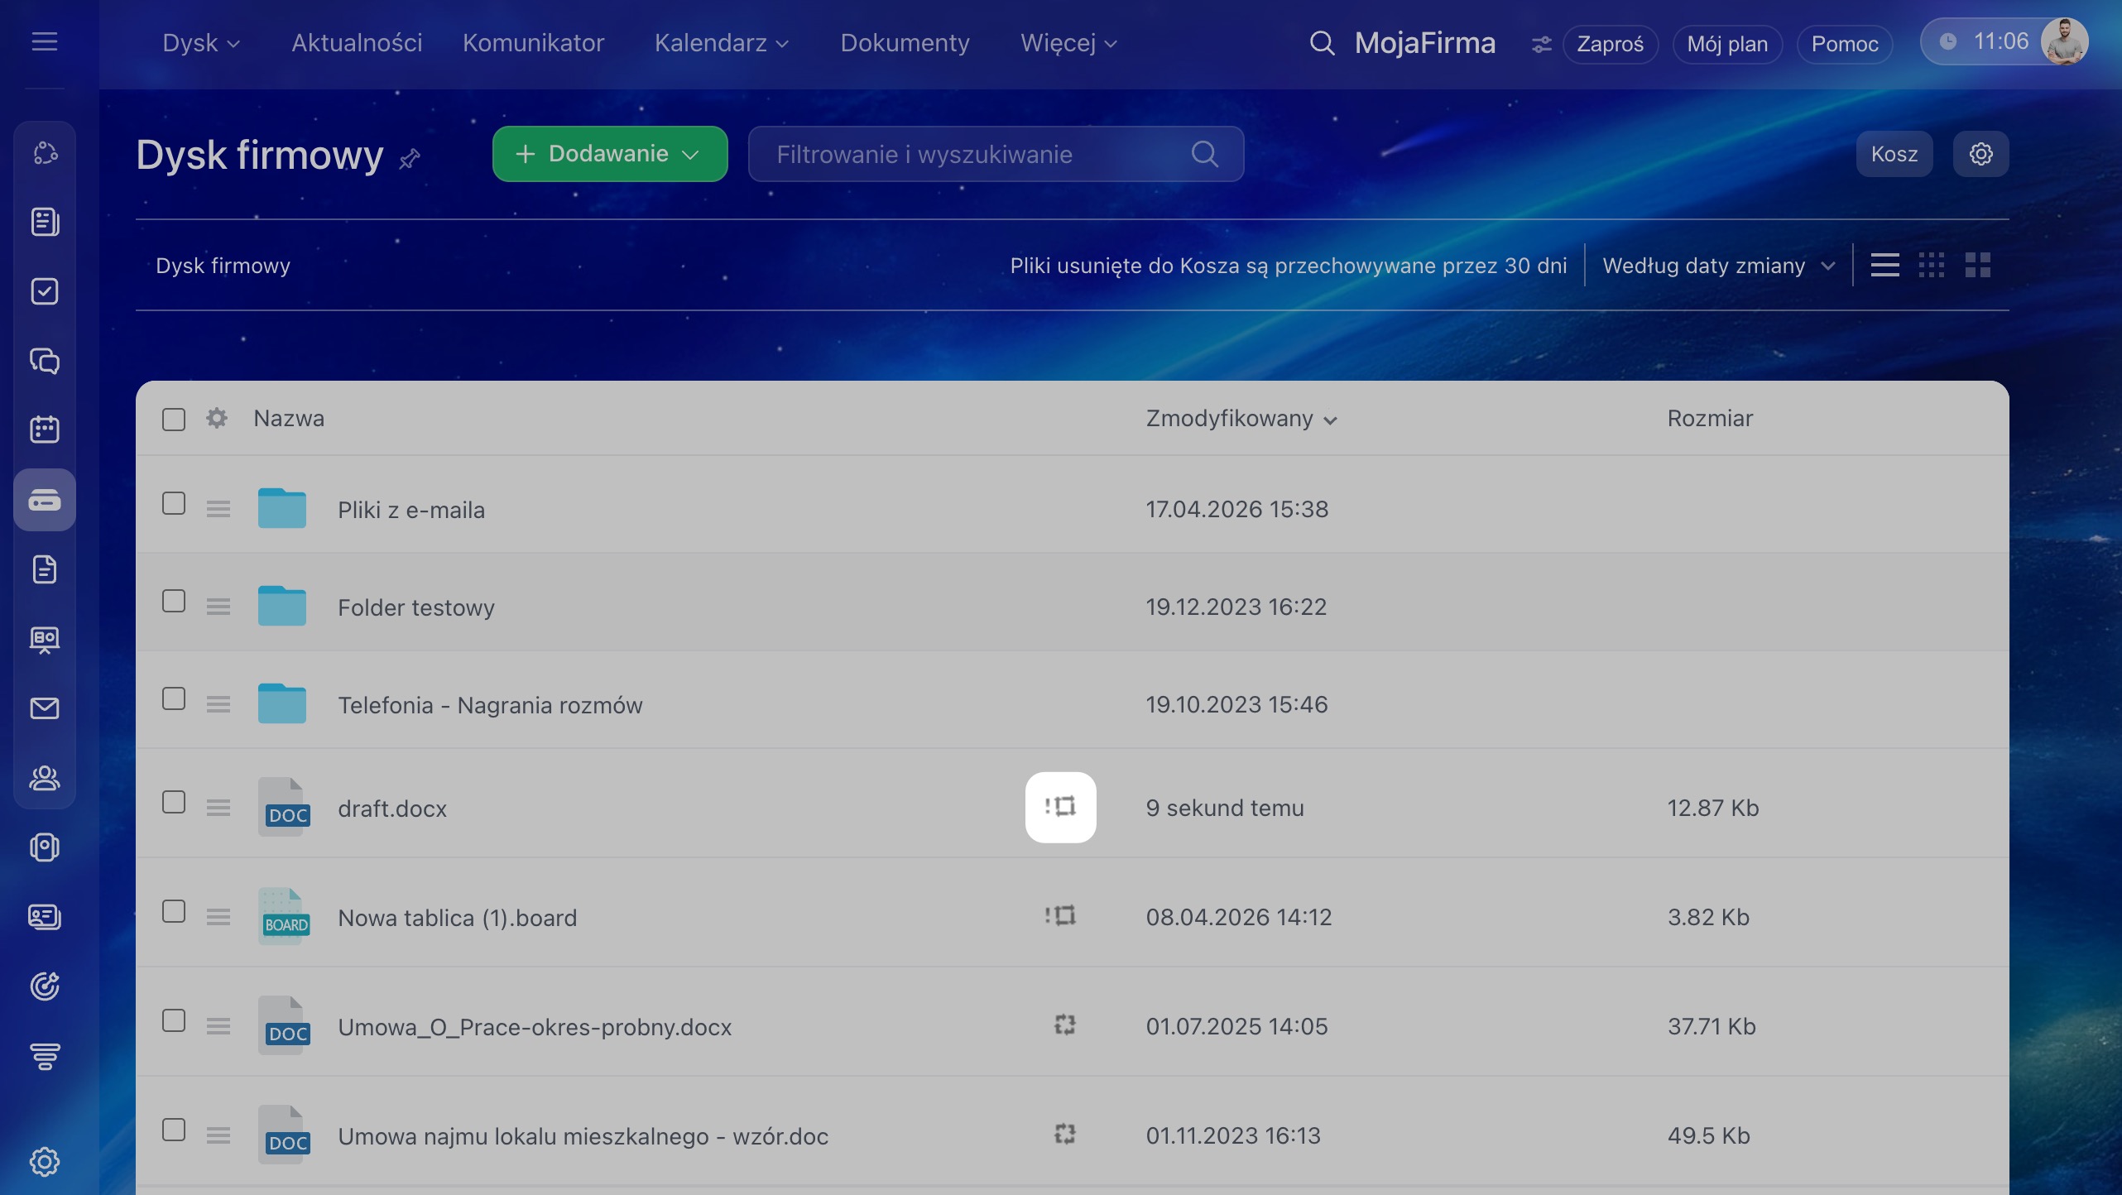This screenshot has height=1195, width=2122.
Task: Click the Kosz button
Action: 1894,154
